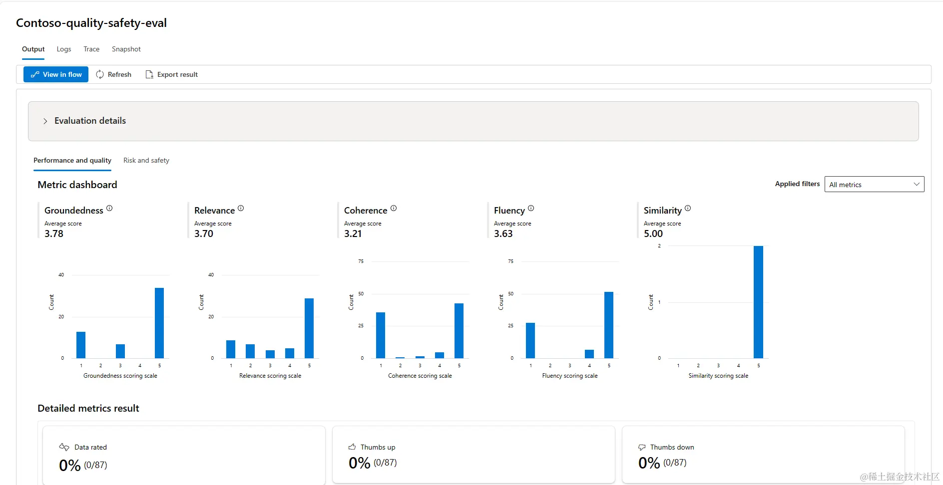Click the Export result button label
Viewport: 943px width, 485px height.
[x=177, y=74]
